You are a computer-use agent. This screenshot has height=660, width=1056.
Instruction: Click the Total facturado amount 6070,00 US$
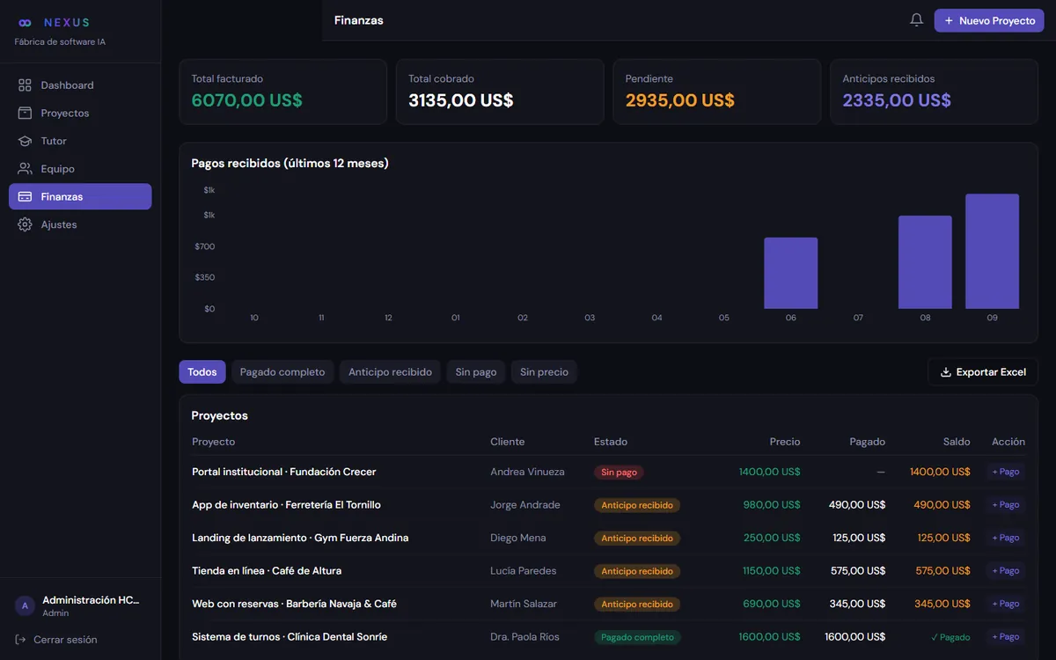pos(247,100)
